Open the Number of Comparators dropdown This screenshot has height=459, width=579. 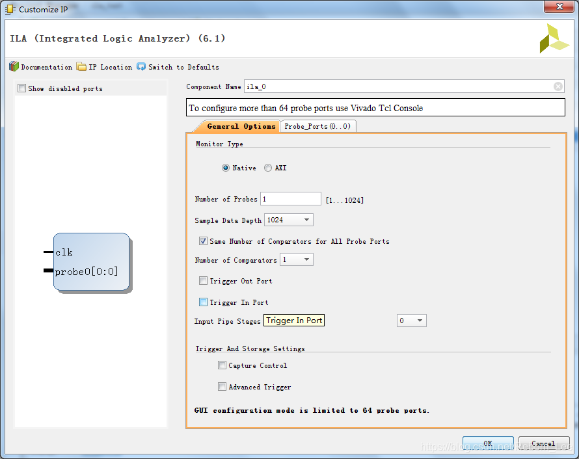tap(297, 260)
